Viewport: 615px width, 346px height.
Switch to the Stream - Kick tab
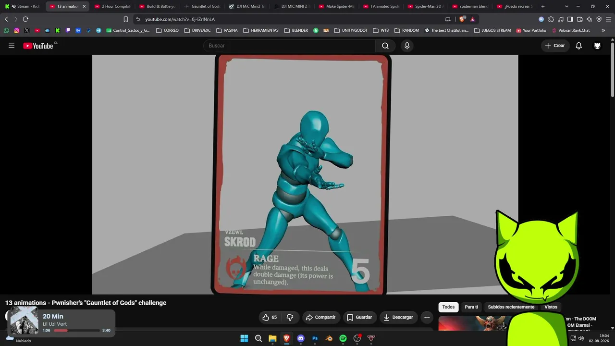[23, 6]
